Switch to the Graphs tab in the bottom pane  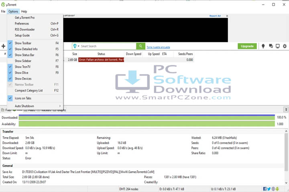coord(59,110)
